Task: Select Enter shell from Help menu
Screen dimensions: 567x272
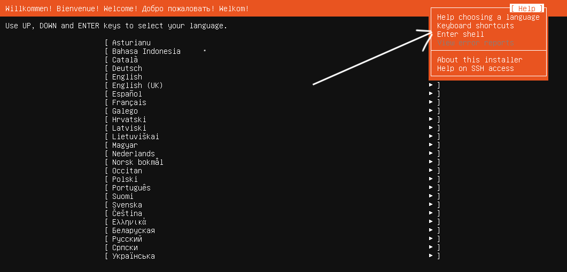Action: [x=460, y=34]
